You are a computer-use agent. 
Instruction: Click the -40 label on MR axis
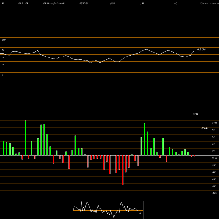pyautogui.click(x=214, y=172)
